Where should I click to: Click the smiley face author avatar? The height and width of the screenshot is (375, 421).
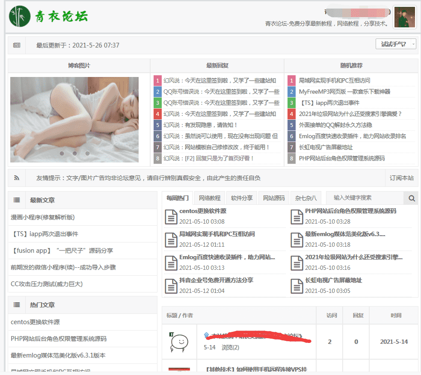pos(179,342)
